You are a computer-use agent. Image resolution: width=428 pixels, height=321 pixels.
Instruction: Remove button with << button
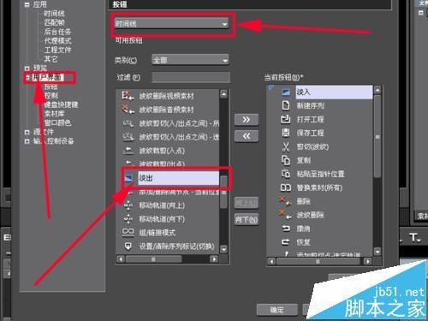[247, 136]
